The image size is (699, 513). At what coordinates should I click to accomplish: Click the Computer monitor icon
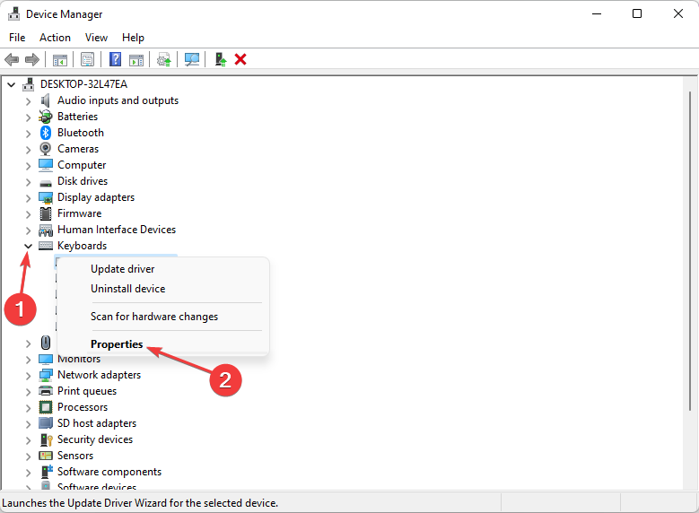(x=46, y=165)
